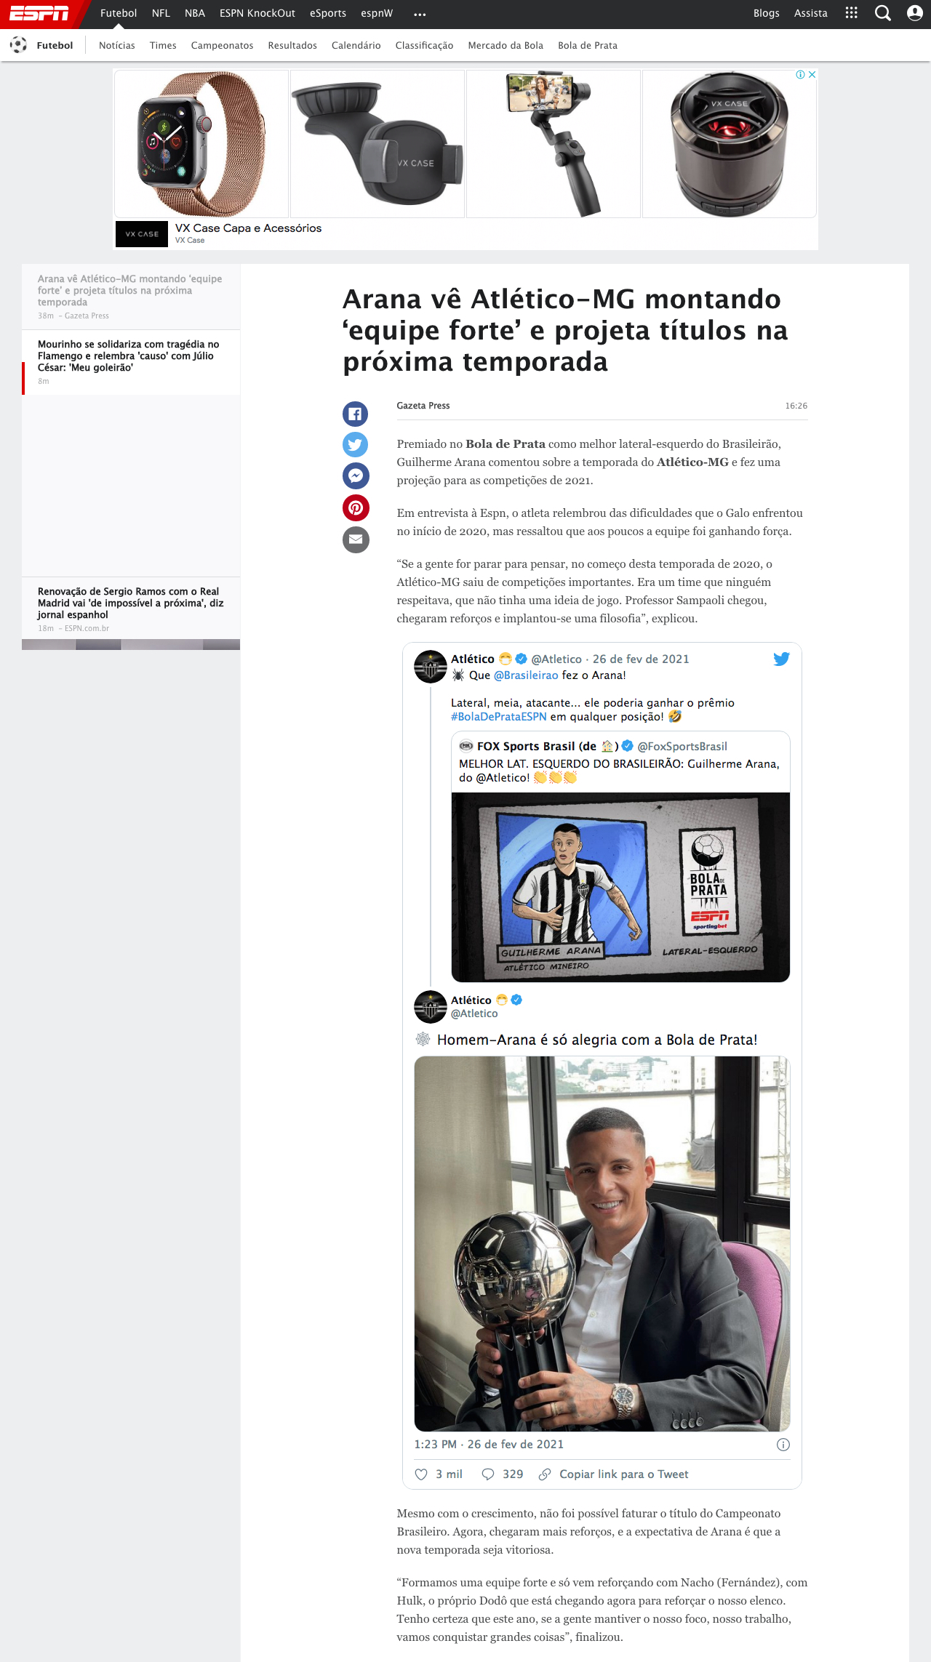Open the ESPN apps grid icon

[852, 13]
